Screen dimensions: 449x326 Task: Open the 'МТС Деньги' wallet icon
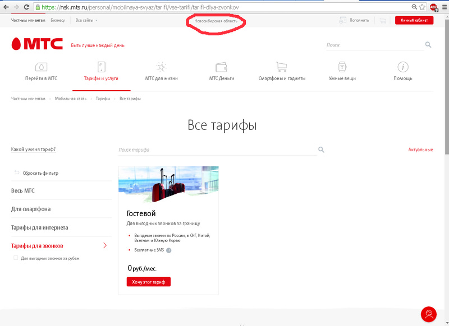point(221,67)
